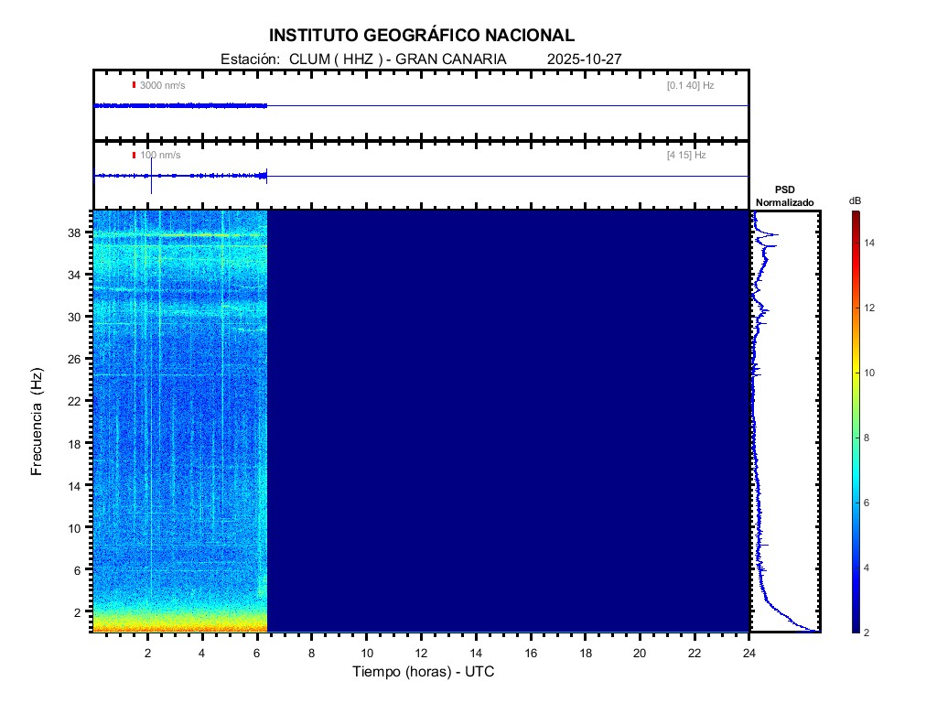Select the dark red top of the dB colorbar
This screenshot has width=937, height=703.
tap(855, 216)
